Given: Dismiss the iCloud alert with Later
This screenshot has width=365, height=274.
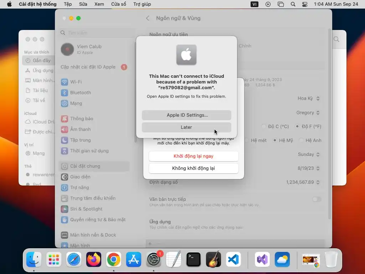Looking at the screenshot, I should (186, 127).
